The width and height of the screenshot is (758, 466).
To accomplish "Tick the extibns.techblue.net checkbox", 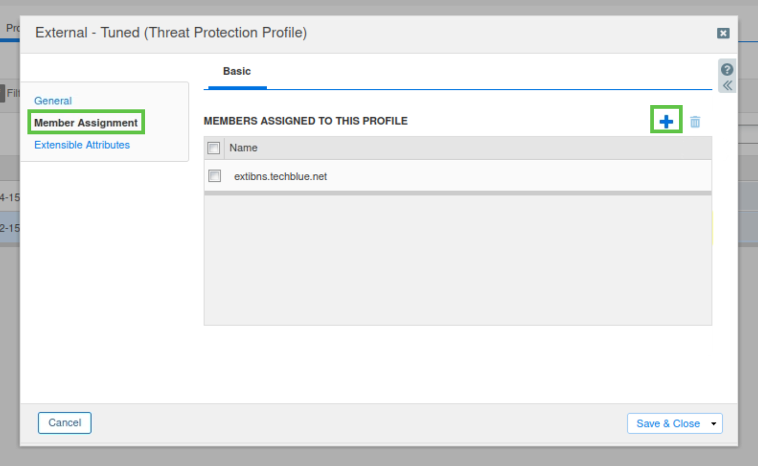I will point(215,176).
